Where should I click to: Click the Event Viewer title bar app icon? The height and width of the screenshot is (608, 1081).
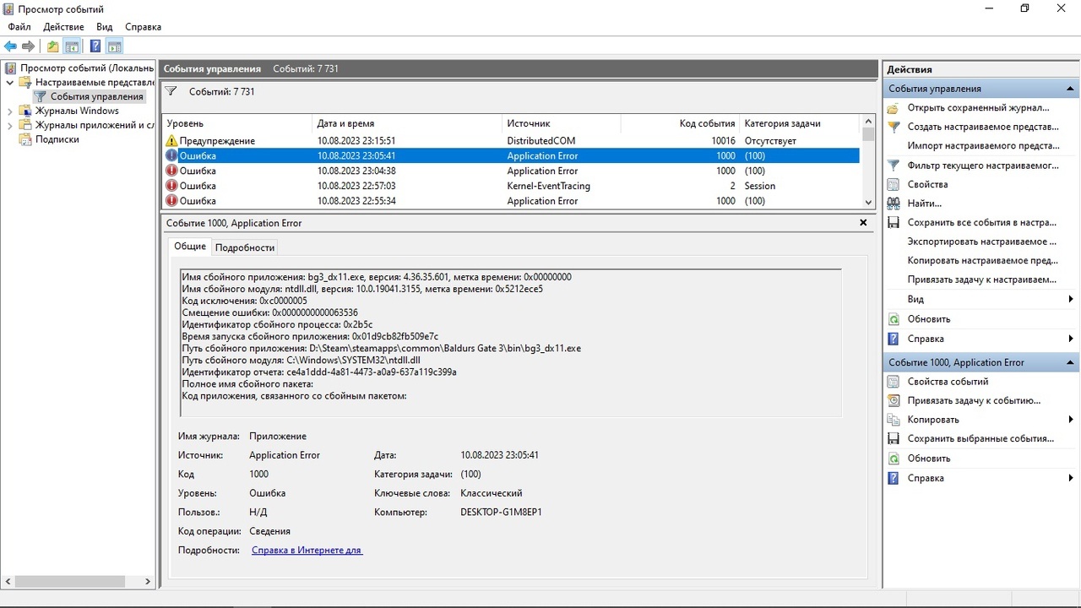(x=9, y=8)
